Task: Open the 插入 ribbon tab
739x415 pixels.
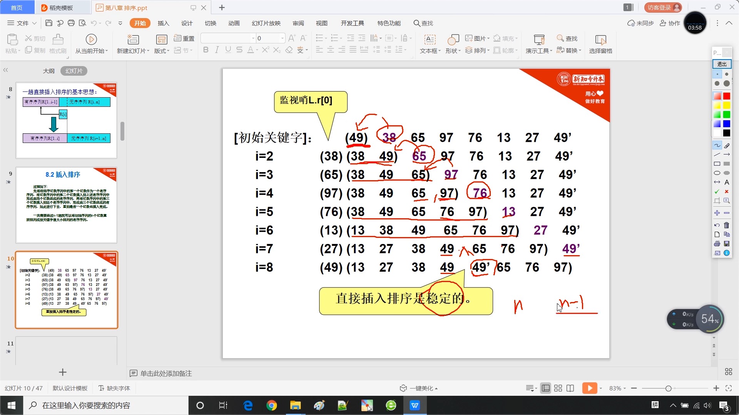Action: [164, 23]
